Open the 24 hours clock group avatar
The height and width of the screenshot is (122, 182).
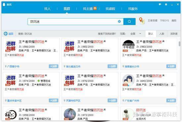coord(11,114)
